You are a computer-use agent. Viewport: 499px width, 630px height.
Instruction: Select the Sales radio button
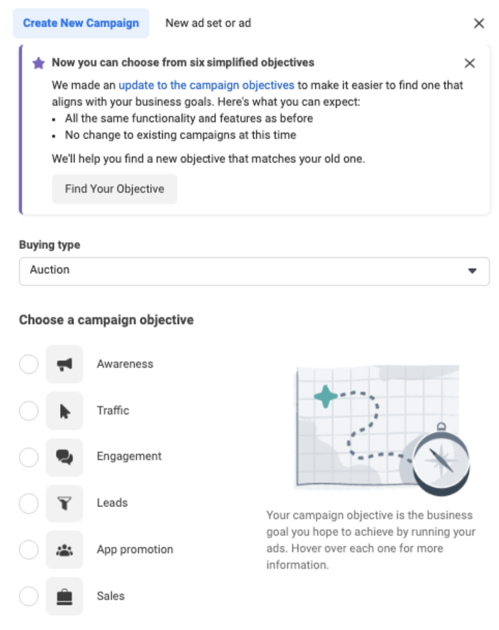(28, 596)
